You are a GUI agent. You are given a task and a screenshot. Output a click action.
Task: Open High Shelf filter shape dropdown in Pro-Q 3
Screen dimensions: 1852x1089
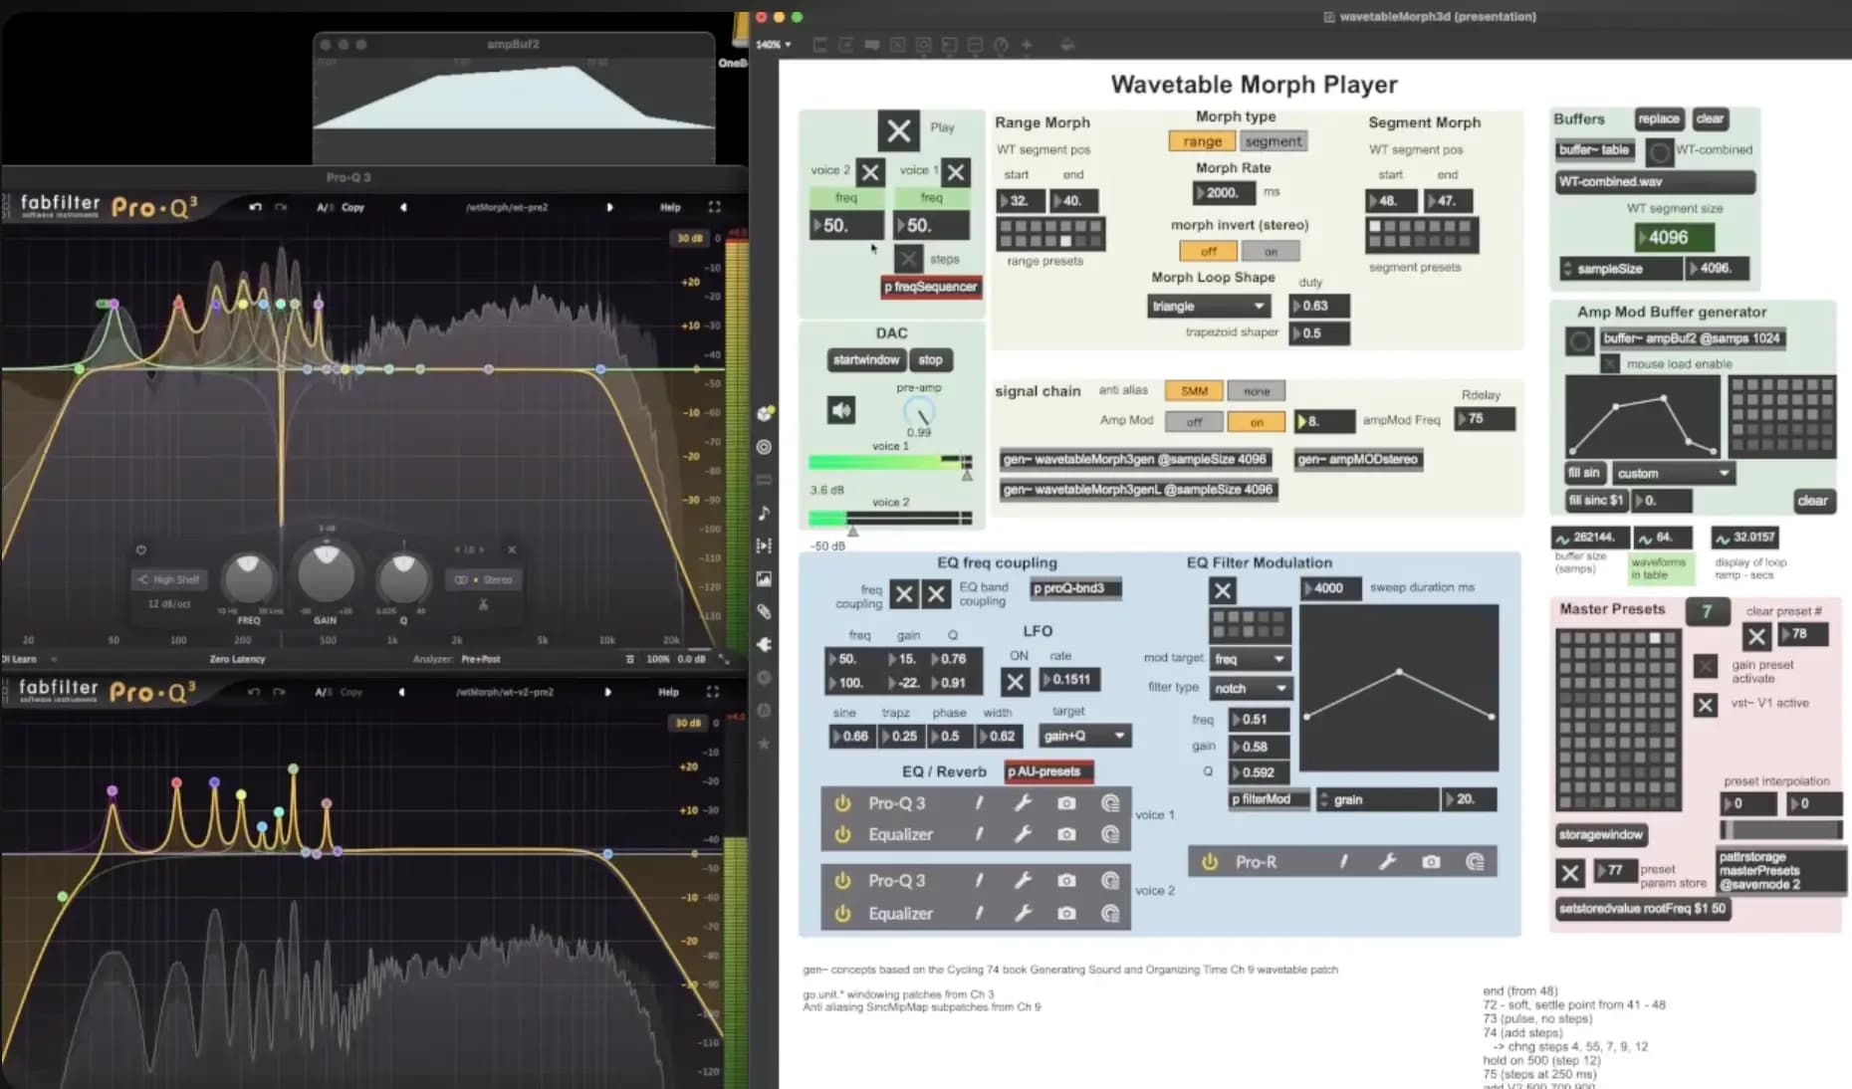169,579
